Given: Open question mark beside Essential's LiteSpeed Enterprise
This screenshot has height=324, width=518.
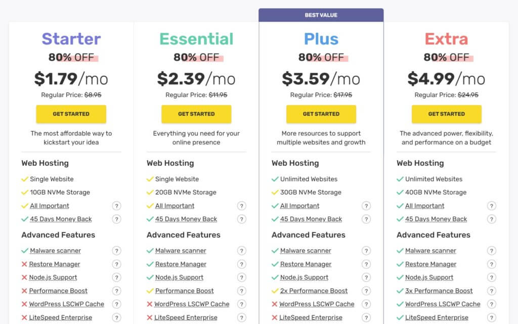Looking at the screenshot, I should tap(241, 318).
